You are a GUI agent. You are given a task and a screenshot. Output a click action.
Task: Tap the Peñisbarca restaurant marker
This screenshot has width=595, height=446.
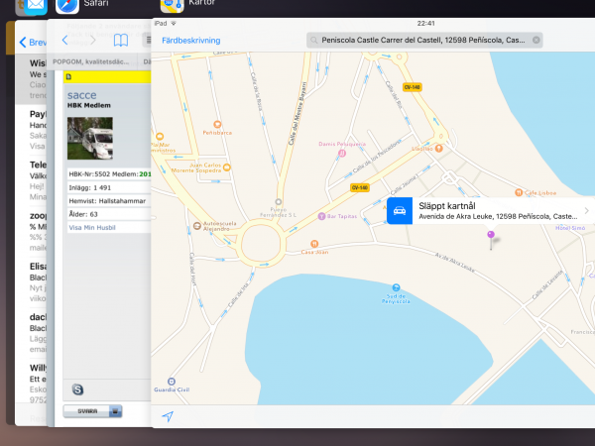coord(216,124)
